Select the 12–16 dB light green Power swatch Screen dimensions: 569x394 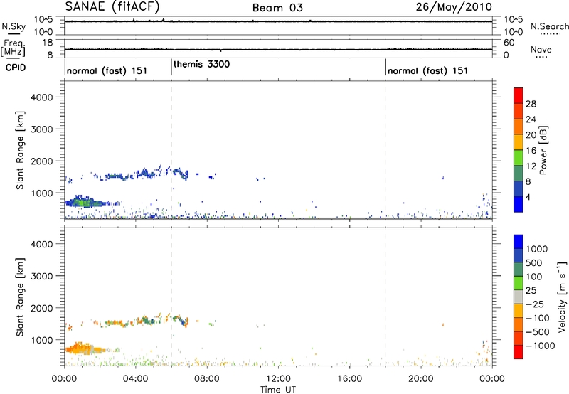[x=519, y=158]
